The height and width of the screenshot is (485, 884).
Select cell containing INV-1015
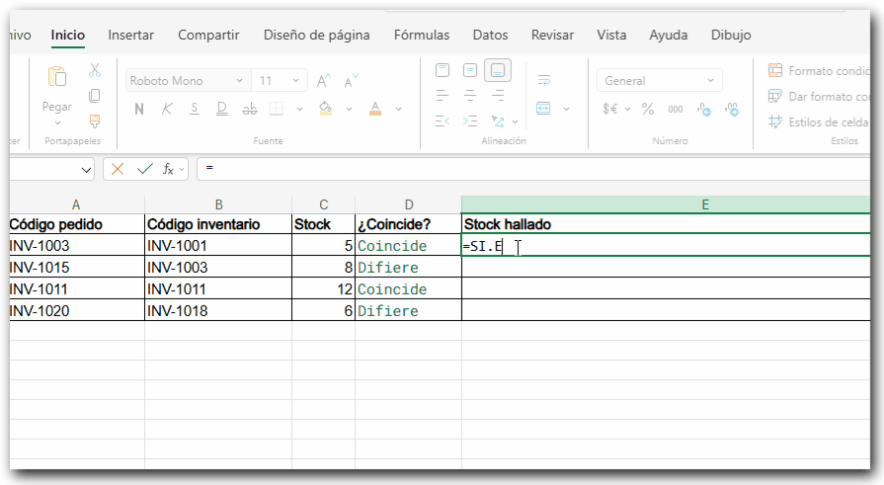tap(77, 267)
